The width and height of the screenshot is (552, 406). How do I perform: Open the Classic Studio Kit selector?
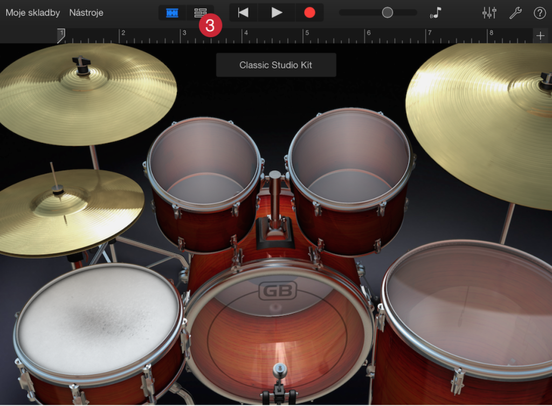276,65
